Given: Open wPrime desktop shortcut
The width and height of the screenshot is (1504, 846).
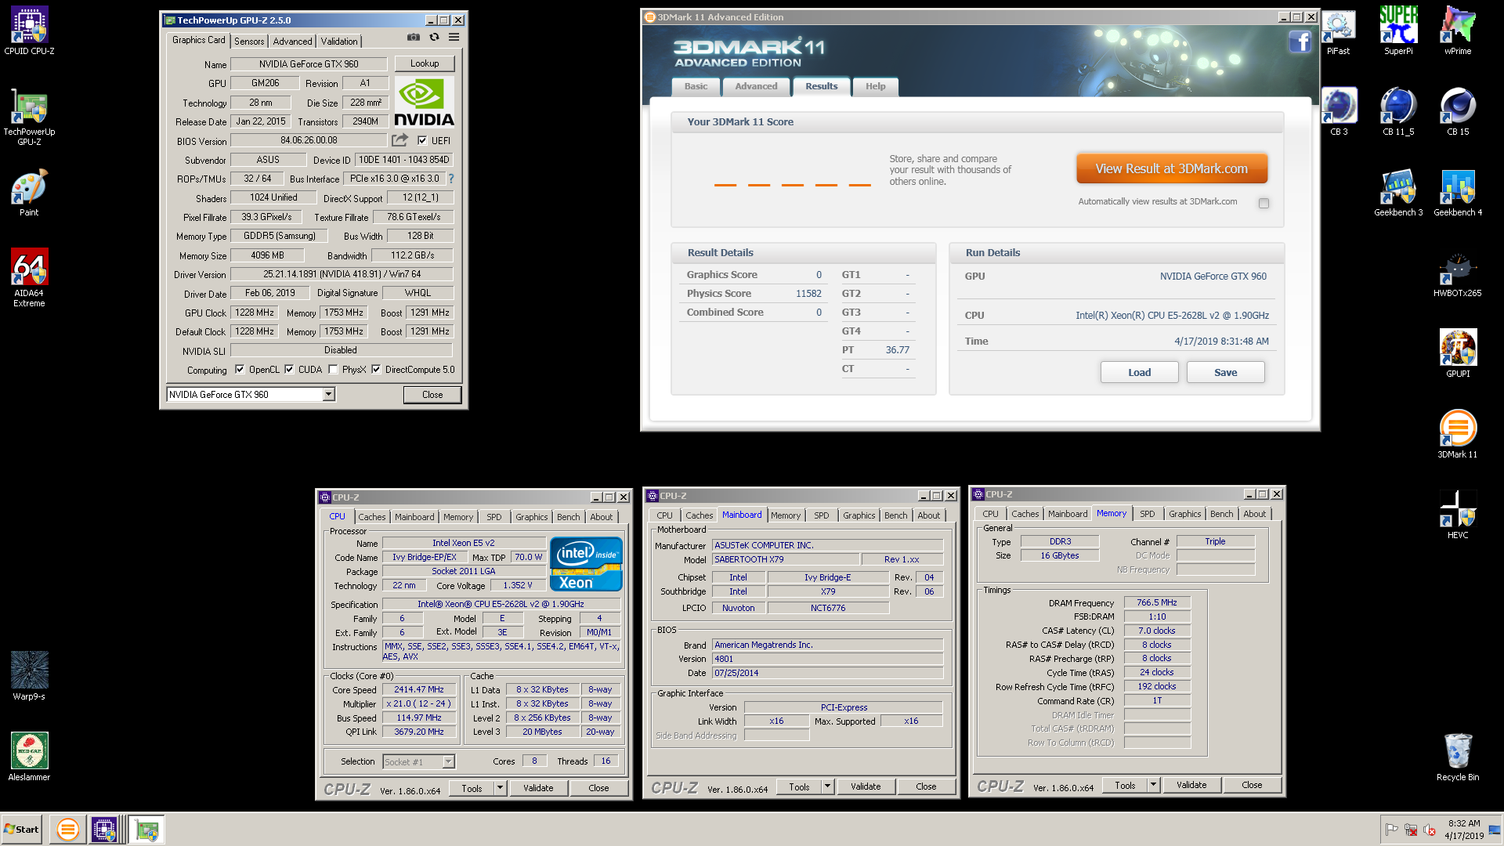Looking at the screenshot, I should click(1458, 31).
